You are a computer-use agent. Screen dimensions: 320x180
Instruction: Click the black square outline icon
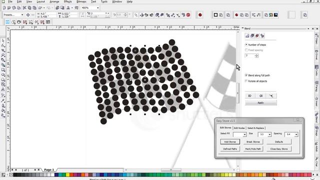coord(215,15)
